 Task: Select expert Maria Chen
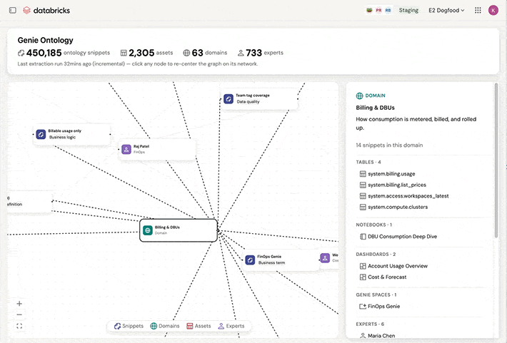coord(377,336)
